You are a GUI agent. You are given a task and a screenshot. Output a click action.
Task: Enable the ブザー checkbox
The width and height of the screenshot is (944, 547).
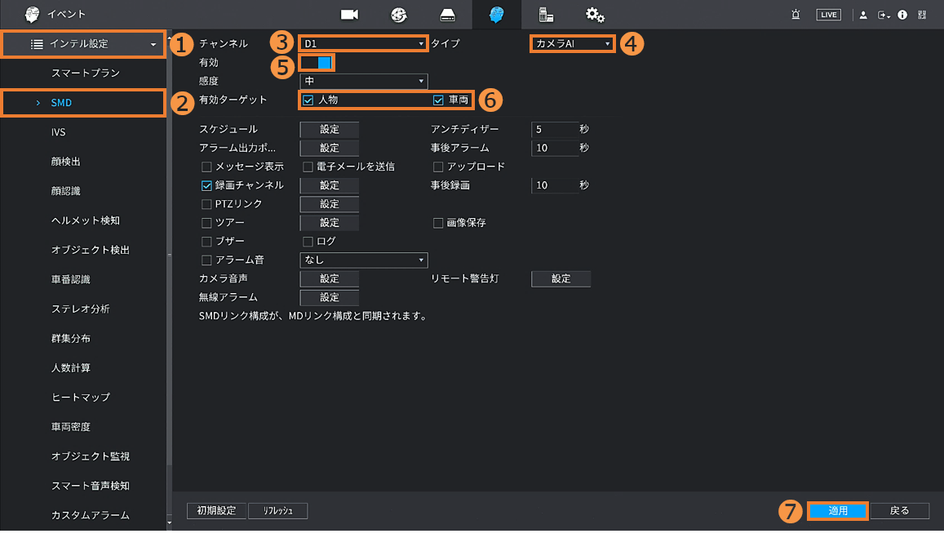tap(206, 242)
